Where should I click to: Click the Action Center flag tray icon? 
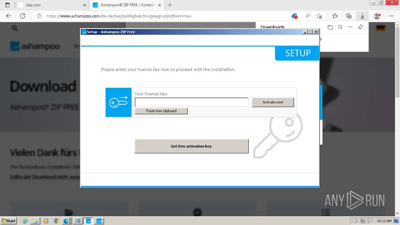tap(370, 221)
